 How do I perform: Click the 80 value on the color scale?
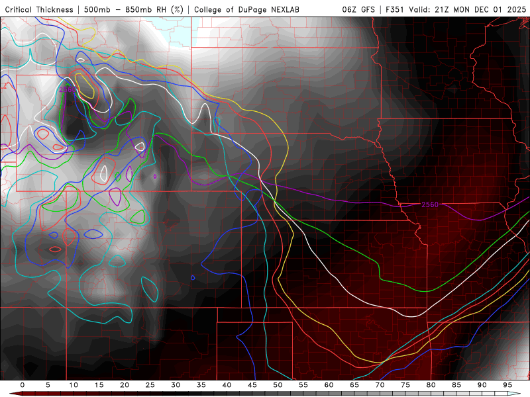pos(431,385)
